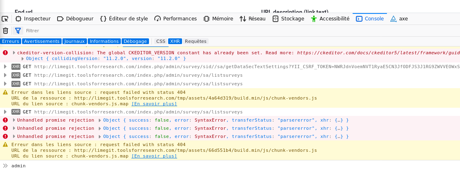Open the axe tools tab
Screen dimensions: 460x171
399,19
